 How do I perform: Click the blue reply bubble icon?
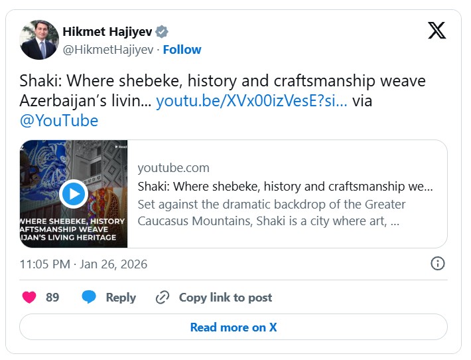point(89,297)
